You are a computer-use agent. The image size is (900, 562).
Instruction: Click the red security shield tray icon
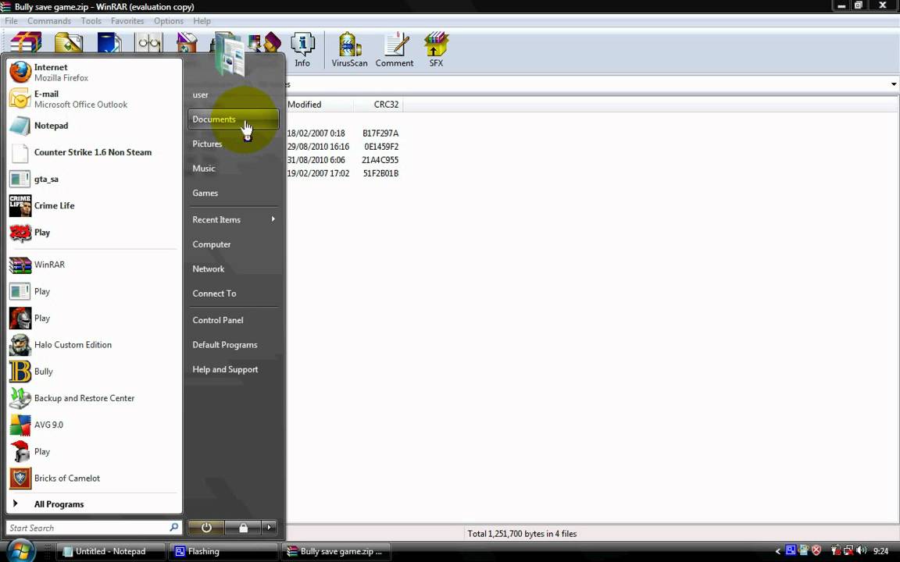[x=816, y=550]
